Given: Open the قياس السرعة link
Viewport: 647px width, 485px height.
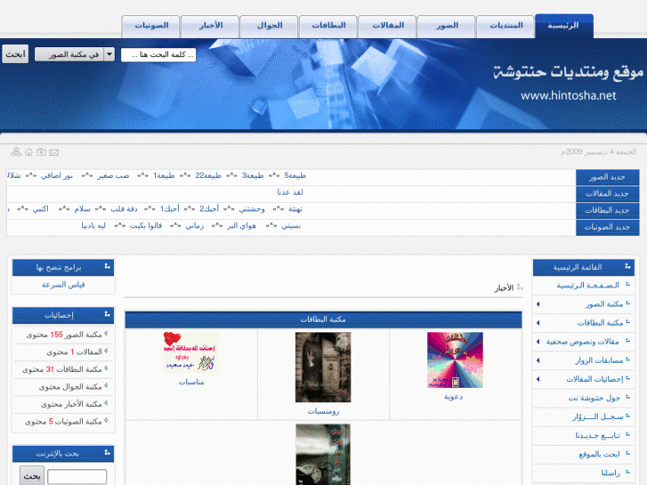Looking at the screenshot, I should (x=63, y=285).
